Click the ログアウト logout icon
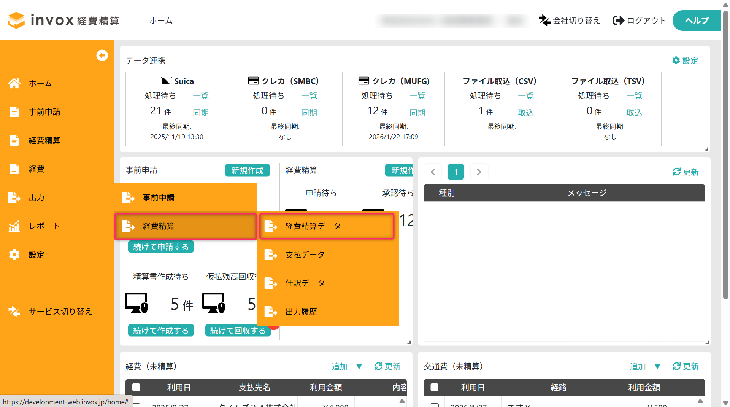Screen dimensions: 730x407 click(619, 21)
